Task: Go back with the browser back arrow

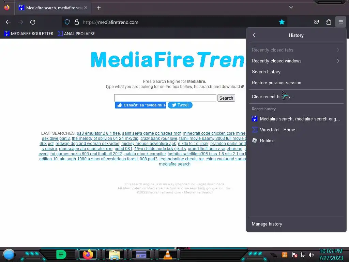Action: tap(8, 22)
